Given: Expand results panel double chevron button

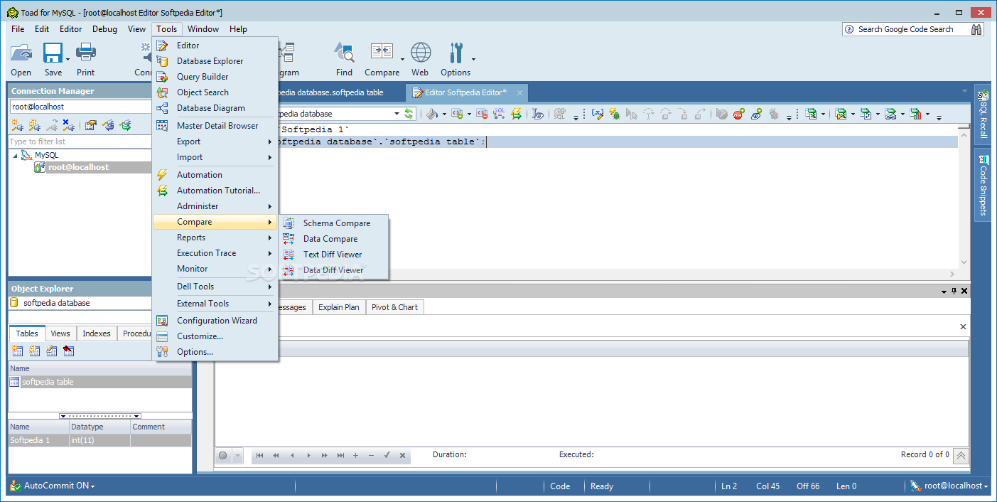Looking at the screenshot, I should click(x=961, y=456).
